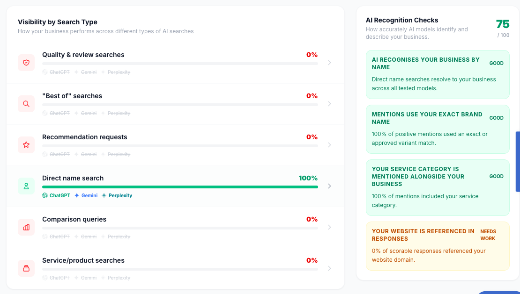Expand the Quality & review searches row chevron

pos(329,63)
